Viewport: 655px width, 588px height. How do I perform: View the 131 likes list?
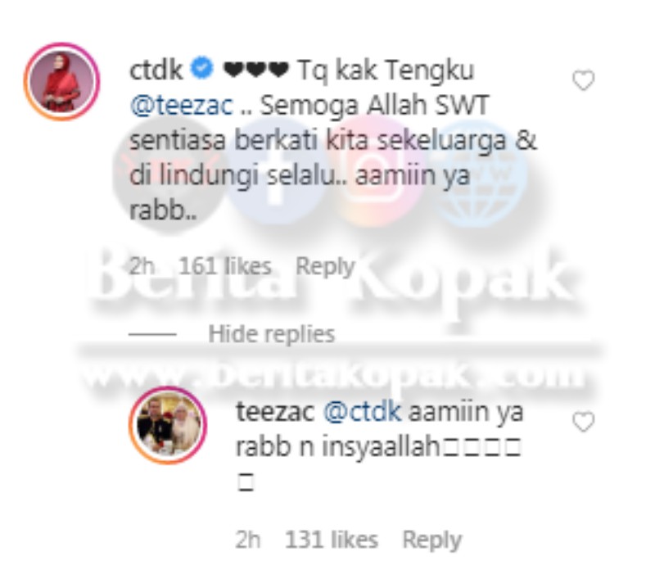tap(332, 540)
